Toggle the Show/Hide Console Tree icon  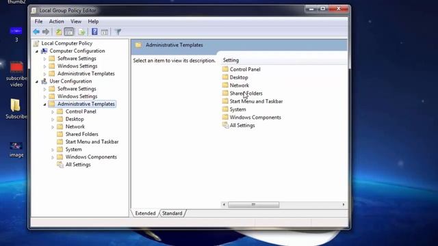[68, 32]
